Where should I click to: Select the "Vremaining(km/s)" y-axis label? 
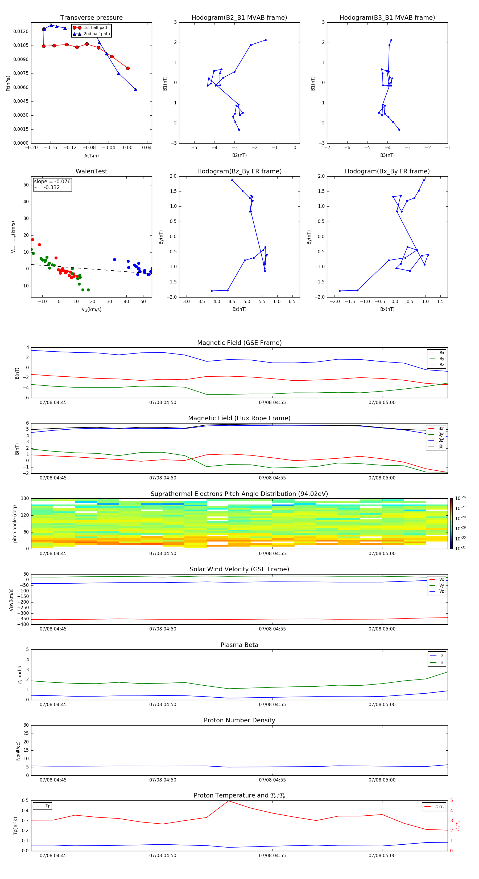point(13,237)
